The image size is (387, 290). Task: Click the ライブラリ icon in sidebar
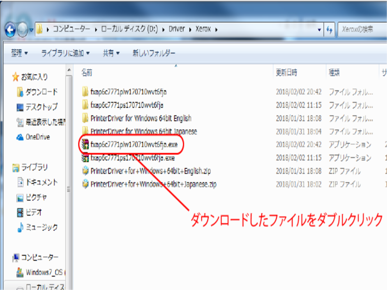pyautogui.click(x=15, y=168)
